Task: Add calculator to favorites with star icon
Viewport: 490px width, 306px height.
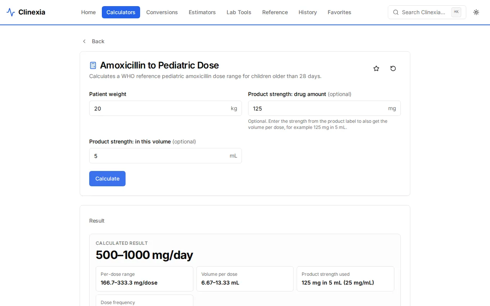Action: click(x=376, y=68)
